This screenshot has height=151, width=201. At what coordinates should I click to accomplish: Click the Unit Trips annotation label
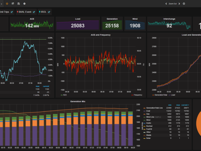coord(5,12)
